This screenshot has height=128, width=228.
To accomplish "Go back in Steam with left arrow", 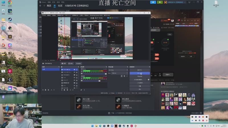I will [40, 6].
